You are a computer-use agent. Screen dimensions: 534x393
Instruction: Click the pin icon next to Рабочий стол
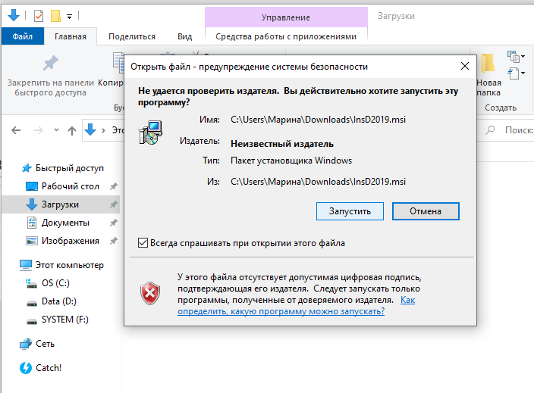(x=114, y=186)
